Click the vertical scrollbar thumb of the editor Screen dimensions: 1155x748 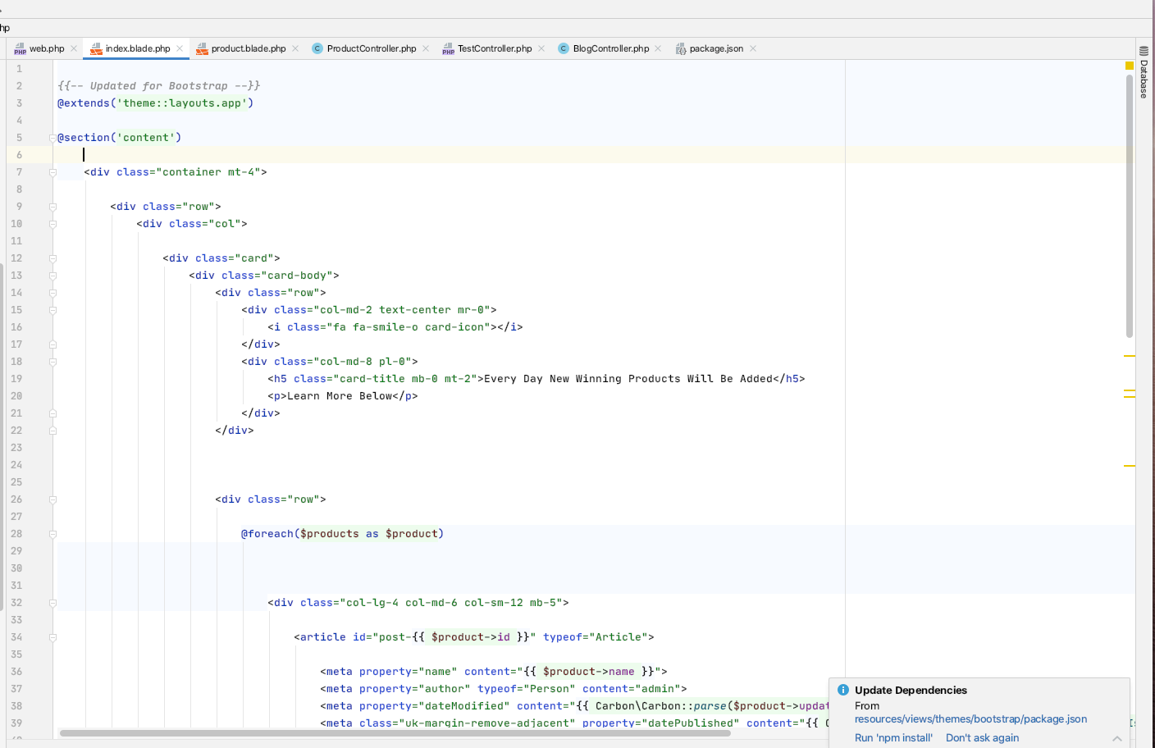click(x=1130, y=205)
